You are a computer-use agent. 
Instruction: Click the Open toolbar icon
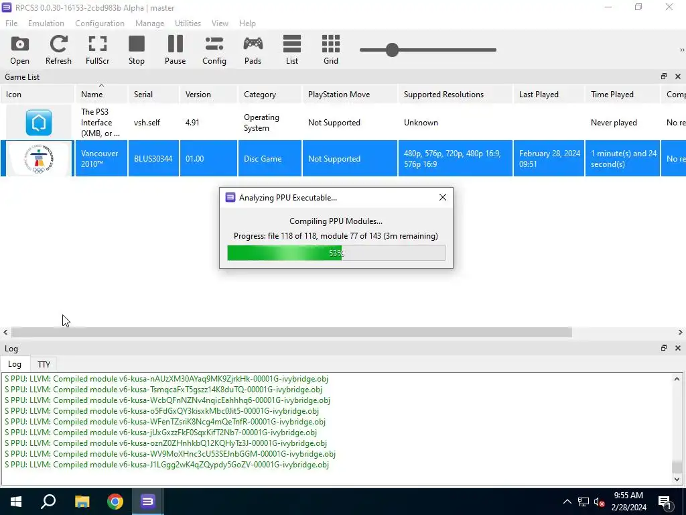pyautogui.click(x=19, y=50)
